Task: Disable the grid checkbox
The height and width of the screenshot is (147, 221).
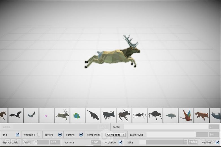Action: point(18,135)
